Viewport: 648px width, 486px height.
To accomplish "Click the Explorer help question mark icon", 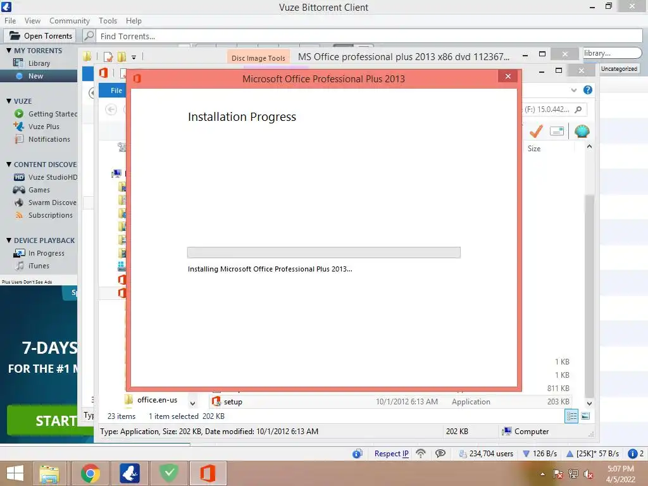I will point(587,90).
